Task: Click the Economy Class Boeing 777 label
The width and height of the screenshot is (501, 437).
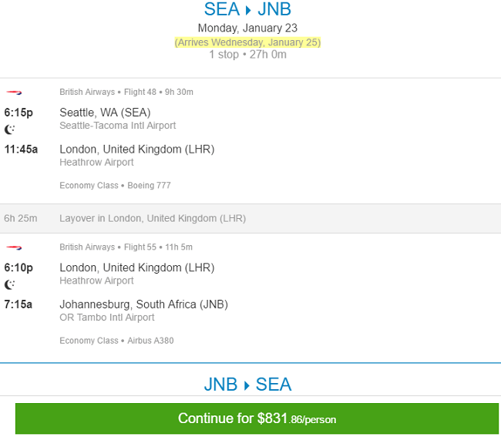Action: (115, 185)
